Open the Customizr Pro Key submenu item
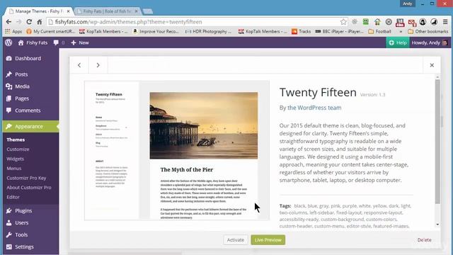This screenshot has width=453, height=255. click(26, 178)
